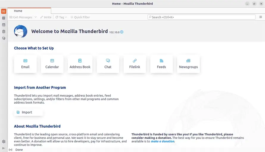Click the Choose What to Set Up heading
The height and width of the screenshot is (152, 265).
34,48
